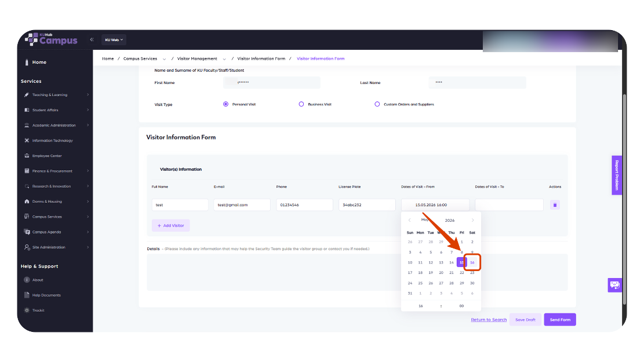Click the Research & Innovation icon
Viewport: 644px width, 362px height.
(27, 187)
